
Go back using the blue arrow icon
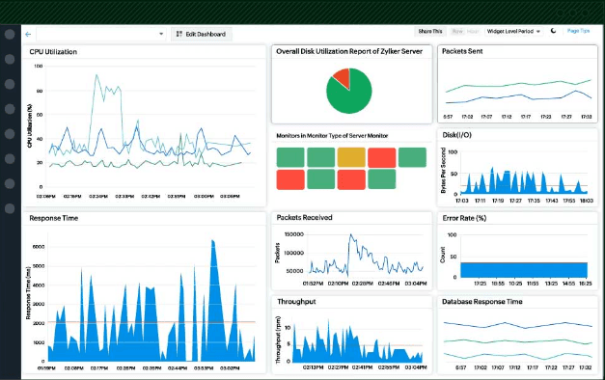point(28,35)
